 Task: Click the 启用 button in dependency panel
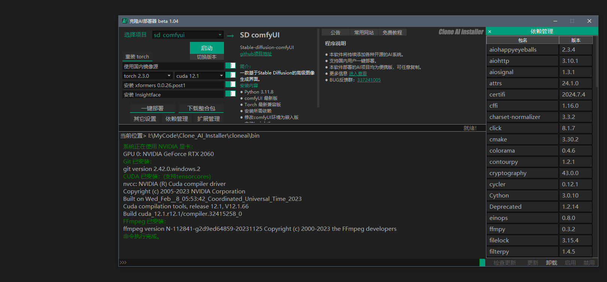(x=570, y=263)
